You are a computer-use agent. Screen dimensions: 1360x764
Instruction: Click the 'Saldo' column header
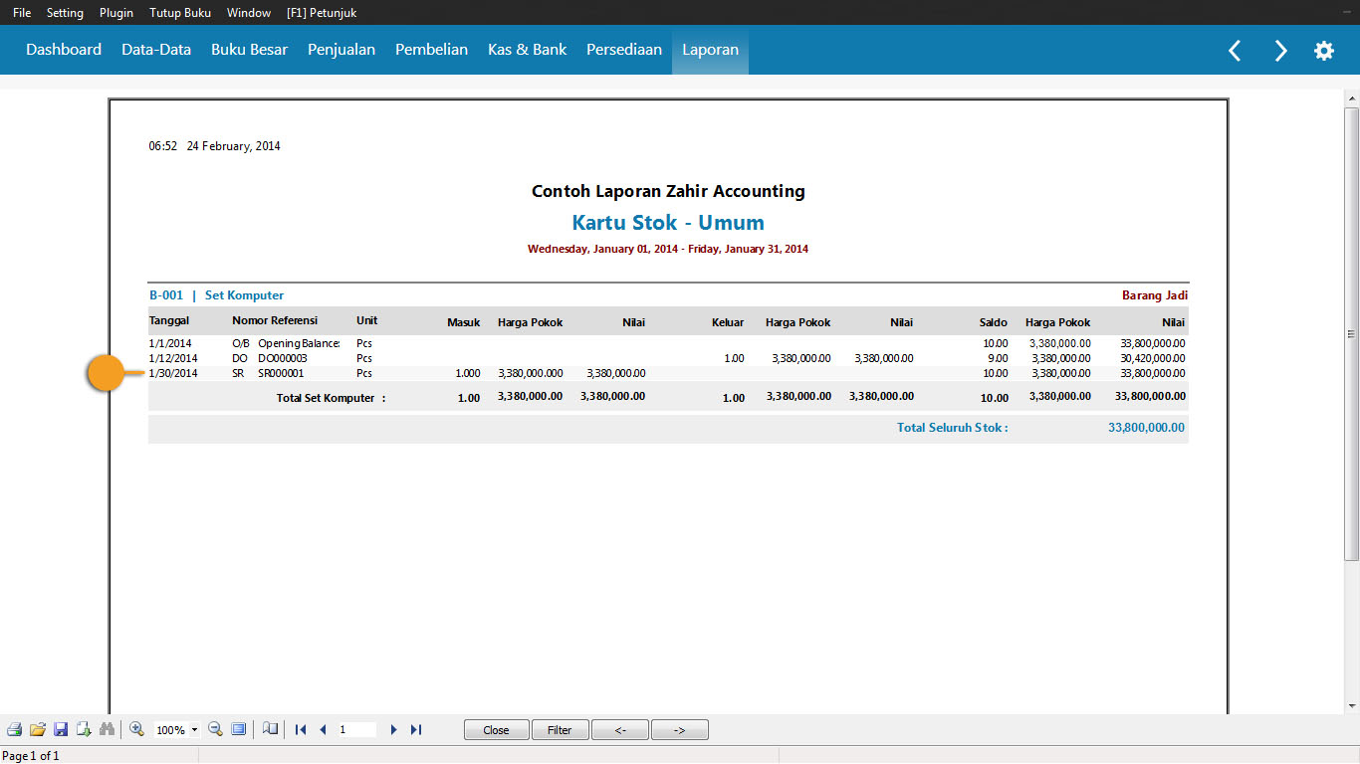[x=993, y=322]
